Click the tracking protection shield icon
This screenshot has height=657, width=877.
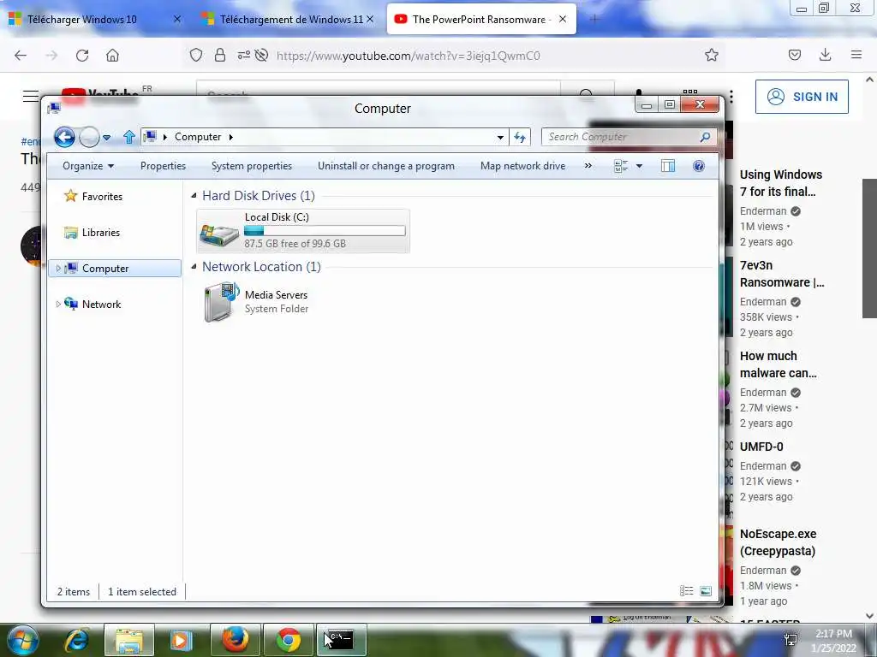coord(196,56)
